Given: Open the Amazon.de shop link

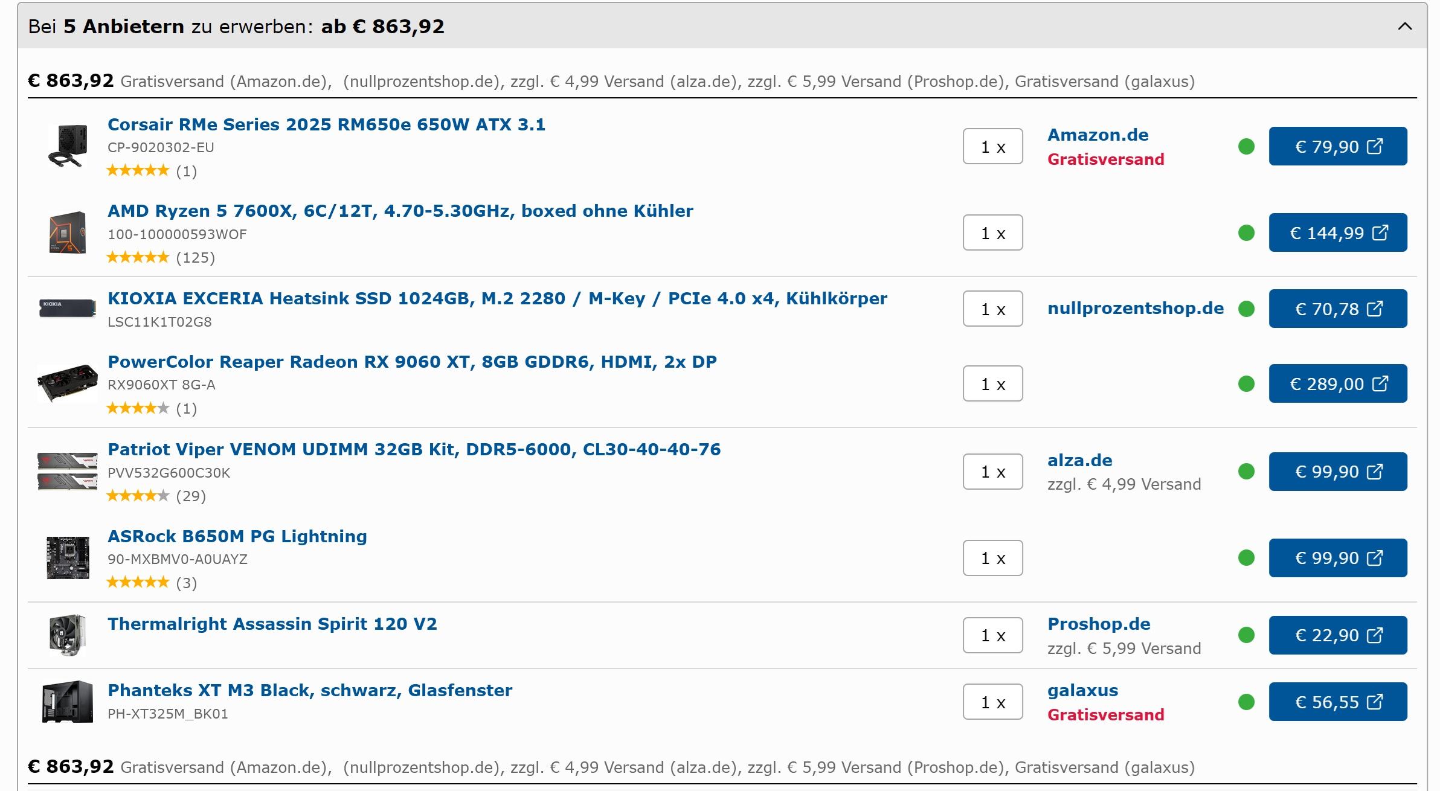Looking at the screenshot, I should (x=1098, y=135).
